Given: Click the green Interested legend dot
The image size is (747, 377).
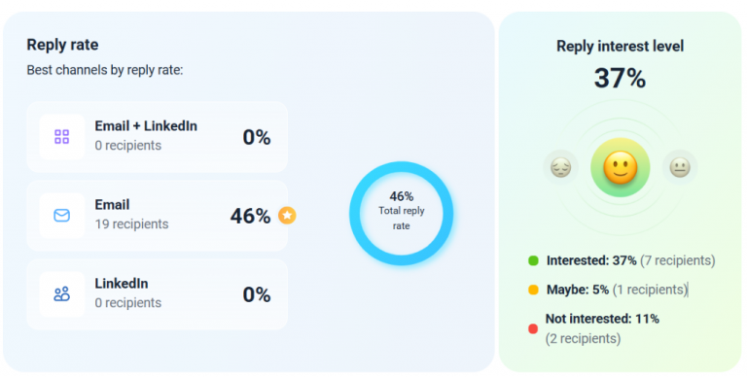Looking at the screenshot, I should pos(534,260).
